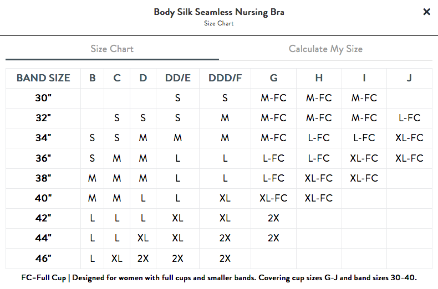This screenshot has height=289, width=438.
Task: Click the L-FC cell in the 32" row
Action: coord(409,118)
